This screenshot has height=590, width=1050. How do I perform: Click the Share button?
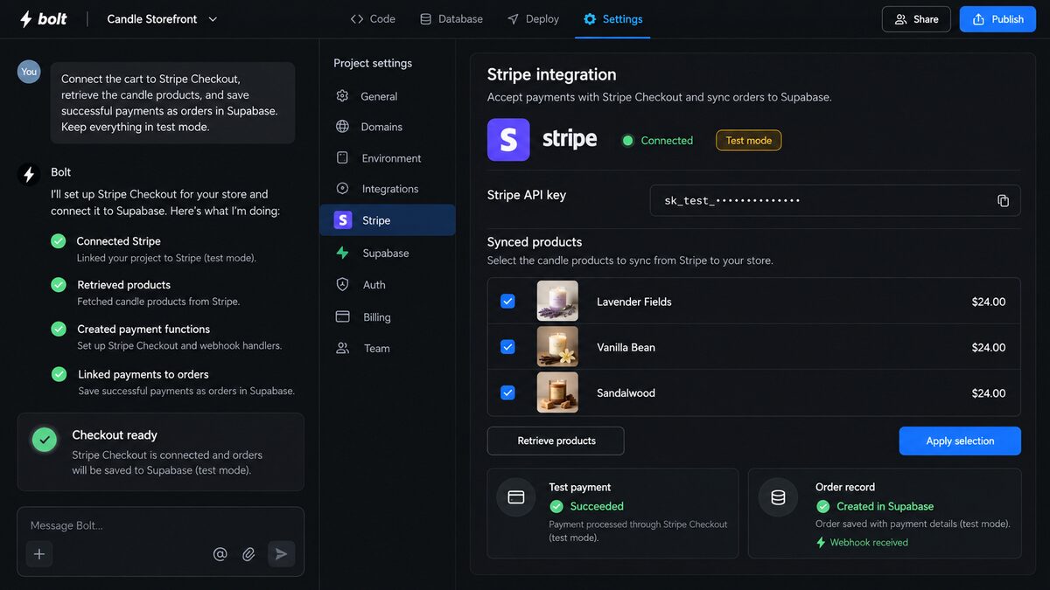[916, 19]
